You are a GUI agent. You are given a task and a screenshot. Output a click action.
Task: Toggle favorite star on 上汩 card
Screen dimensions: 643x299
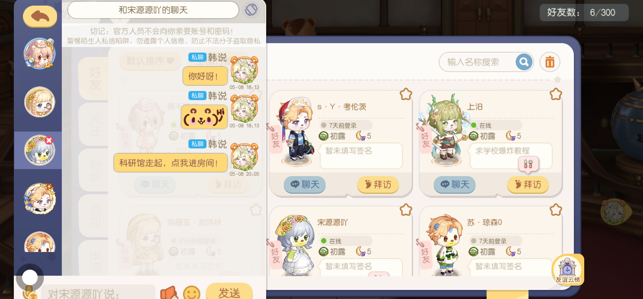click(556, 94)
